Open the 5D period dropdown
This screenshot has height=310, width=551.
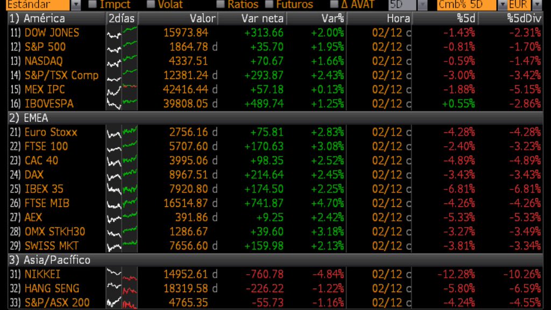[x=422, y=5]
